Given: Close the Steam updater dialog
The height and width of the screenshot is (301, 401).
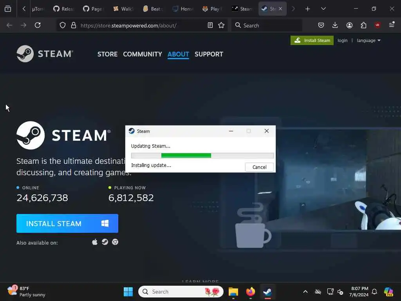Looking at the screenshot, I should point(266,131).
